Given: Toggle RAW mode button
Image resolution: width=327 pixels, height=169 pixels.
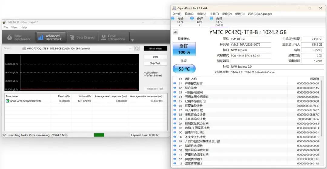Looking at the screenshot, I should [x=155, y=48].
